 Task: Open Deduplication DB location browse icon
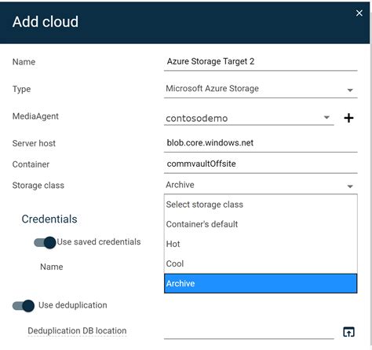348,332
